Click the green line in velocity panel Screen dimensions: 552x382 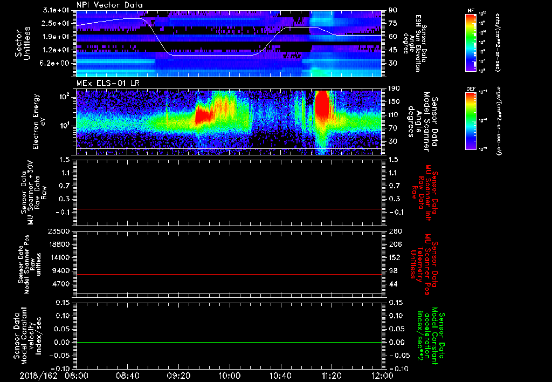(229, 342)
